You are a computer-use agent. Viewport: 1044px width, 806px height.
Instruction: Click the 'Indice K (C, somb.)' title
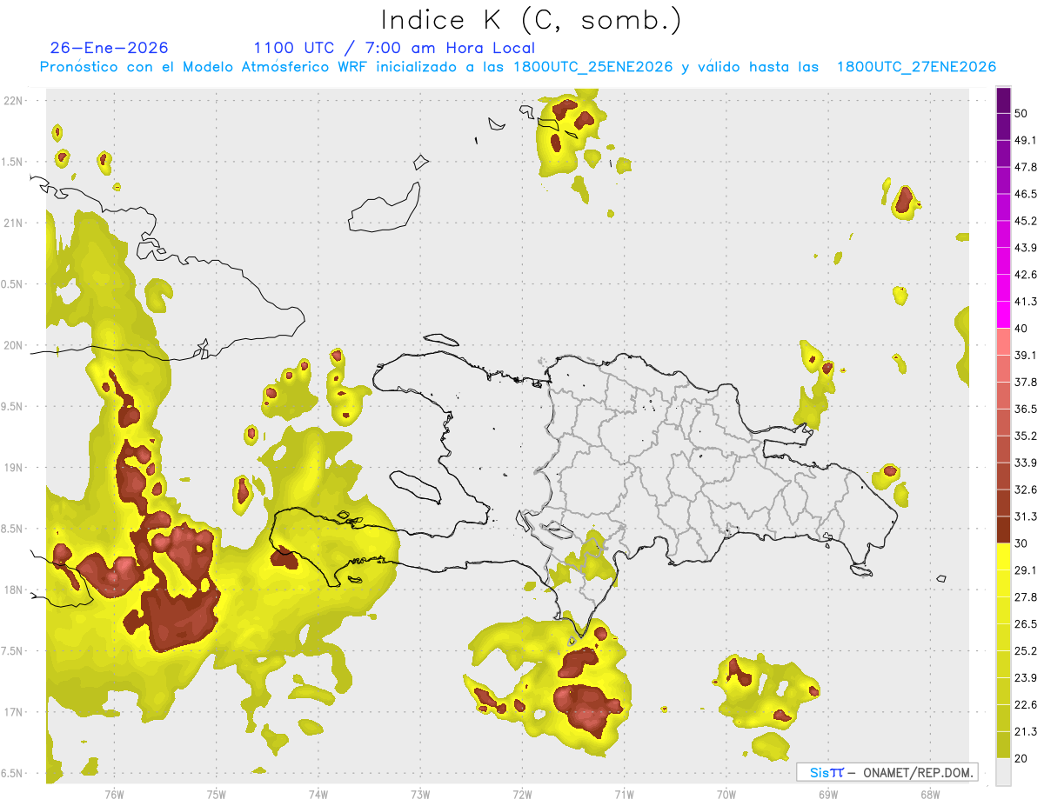[532, 20]
